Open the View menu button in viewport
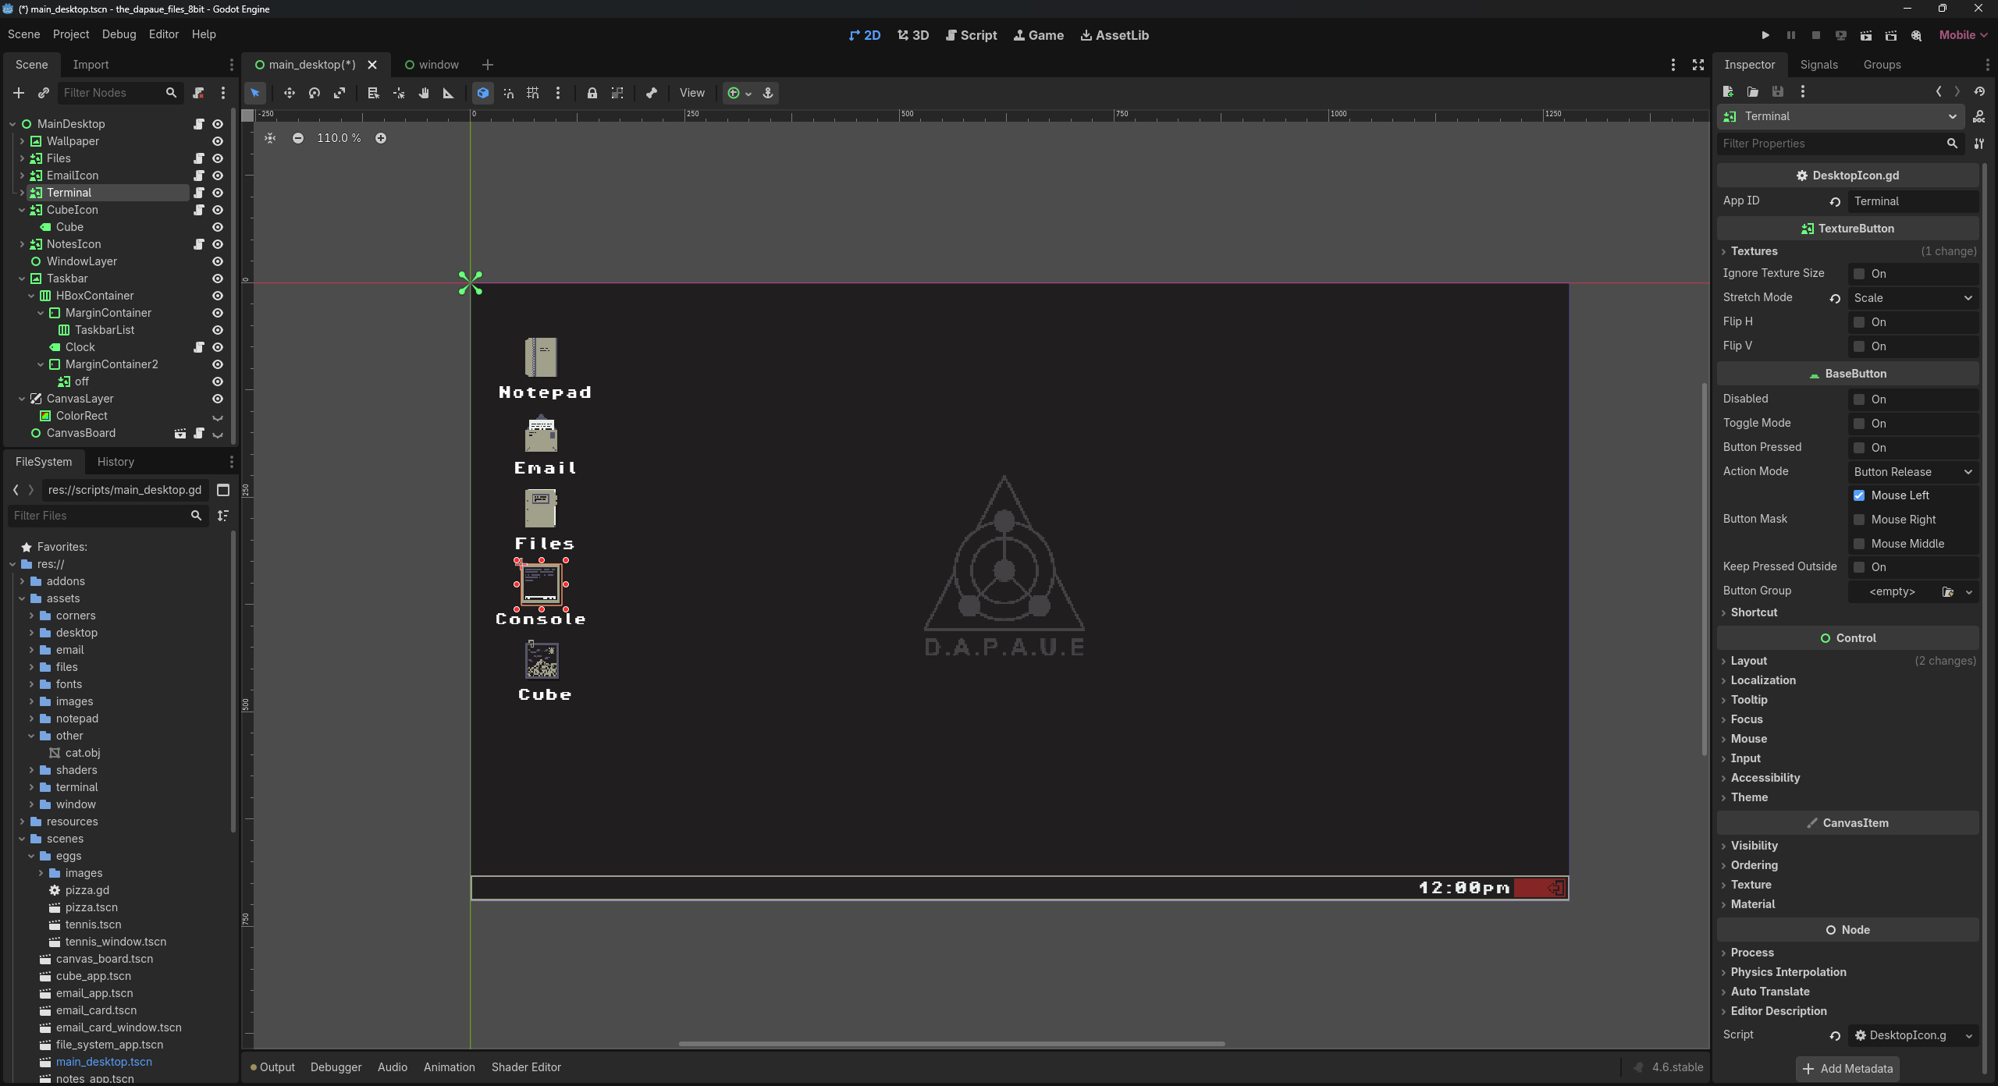Screen dimensions: 1998x1086 pos(692,93)
